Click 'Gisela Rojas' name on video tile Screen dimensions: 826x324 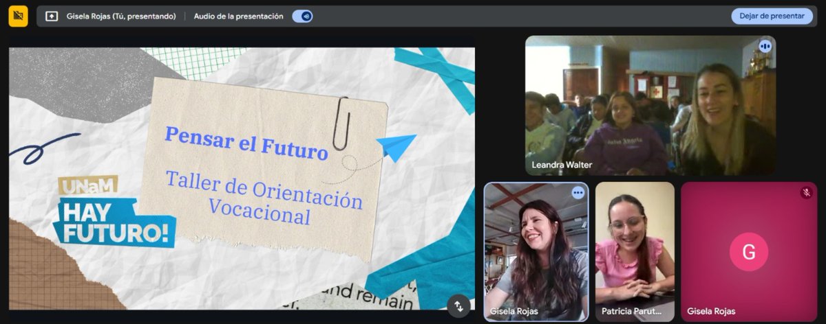point(513,312)
